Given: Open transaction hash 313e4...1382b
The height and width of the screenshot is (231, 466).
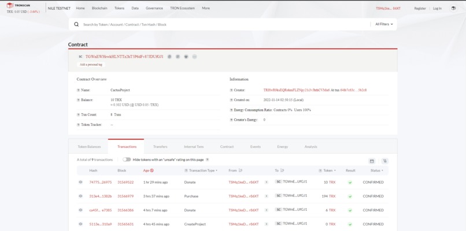Looking at the screenshot, I should [101, 196].
